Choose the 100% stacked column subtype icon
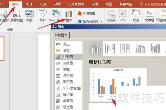 coord(125,48)
